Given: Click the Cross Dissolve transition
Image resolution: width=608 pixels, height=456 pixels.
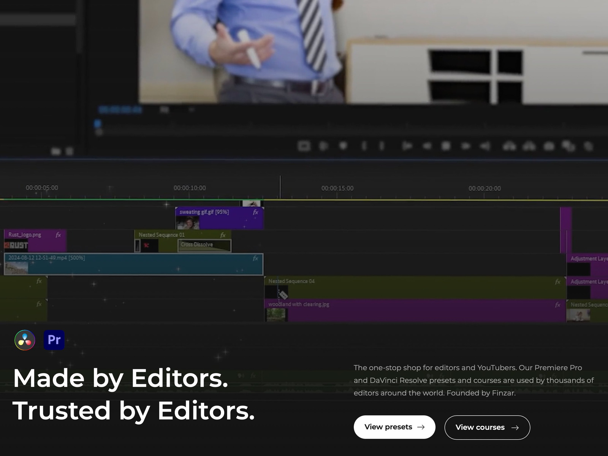Looking at the screenshot, I should (x=204, y=245).
